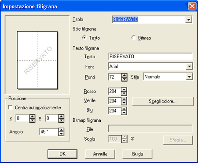Screen dimensions: 198x163
Task: Click the Punti field showing 72
Action: [x=115, y=77]
